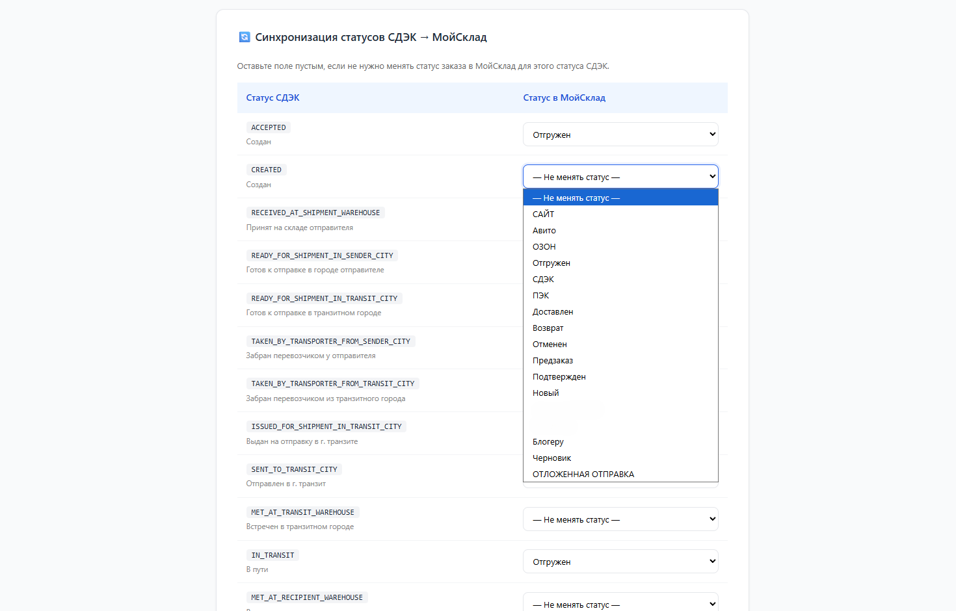Click the "MET_AT_RECIPIENT_WAREHOUSE" code tag
This screenshot has height=611, width=956.
tap(307, 597)
